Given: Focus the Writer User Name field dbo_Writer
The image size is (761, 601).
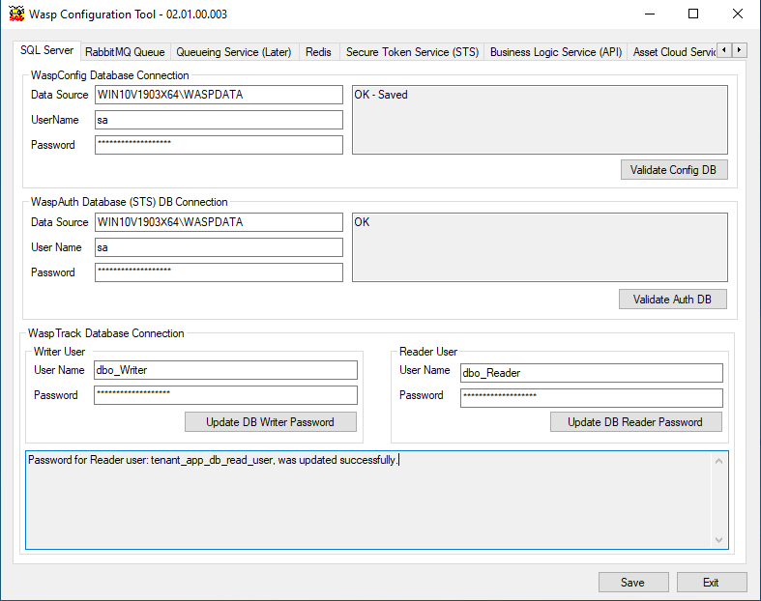Looking at the screenshot, I should click(225, 370).
